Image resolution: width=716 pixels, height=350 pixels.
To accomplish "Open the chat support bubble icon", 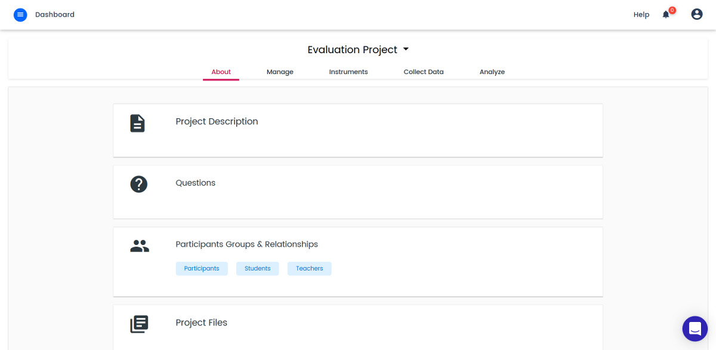I will point(695,328).
